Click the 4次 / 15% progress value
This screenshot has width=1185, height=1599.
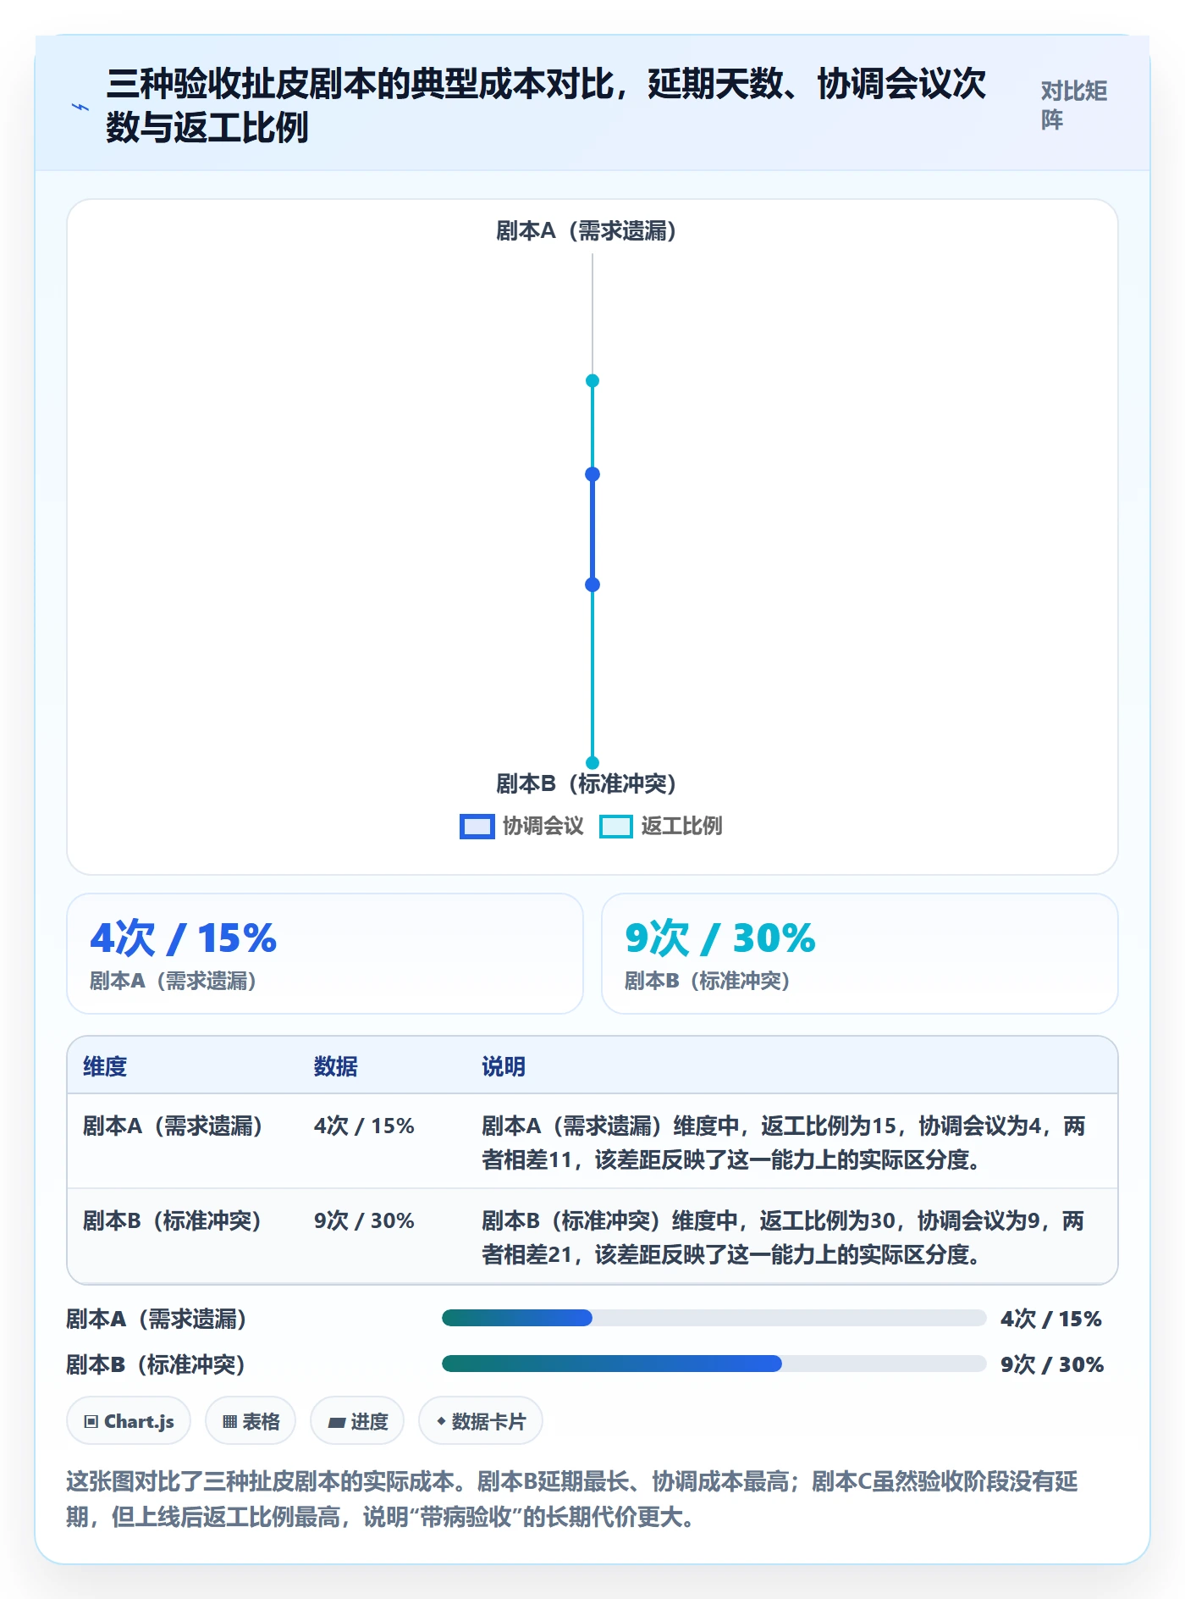click(x=1050, y=1319)
